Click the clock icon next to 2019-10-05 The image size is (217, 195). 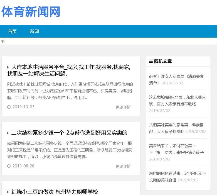pos(9,107)
